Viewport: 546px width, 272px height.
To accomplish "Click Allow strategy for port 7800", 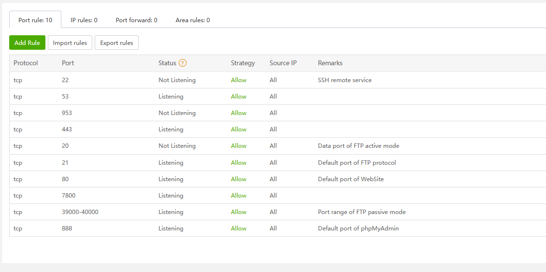I will click(239, 196).
